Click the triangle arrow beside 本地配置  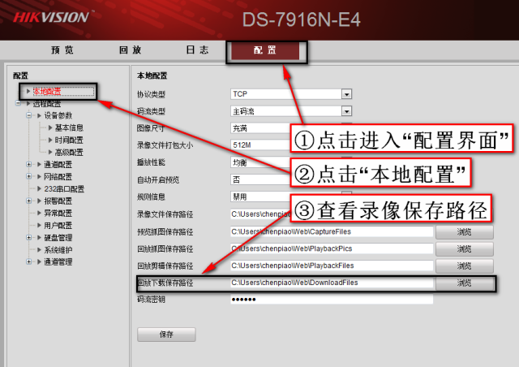(28, 91)
